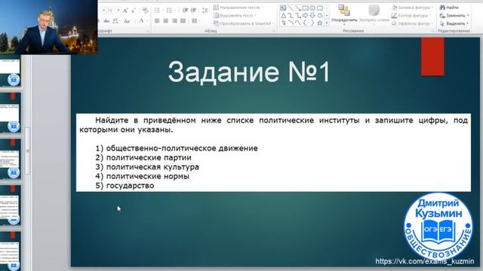483x271 pixels.
Task: Select the Rounded Rectangle shape
Action: [x=320, y=8]
